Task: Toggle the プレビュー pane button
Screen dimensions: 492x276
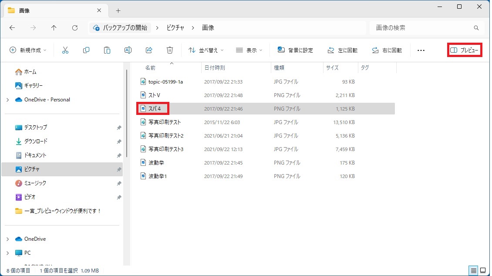Action: click(465, 50)
